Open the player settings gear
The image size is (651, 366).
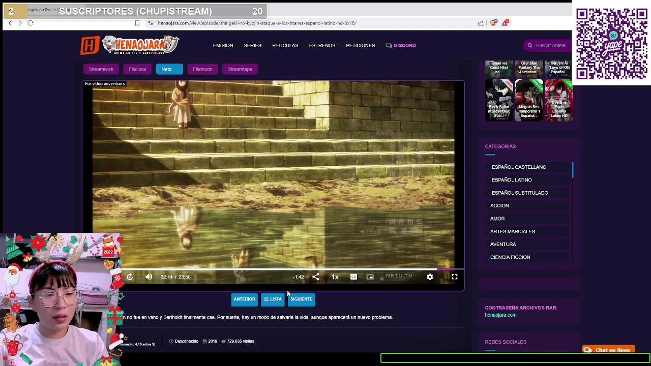(430, 277)
